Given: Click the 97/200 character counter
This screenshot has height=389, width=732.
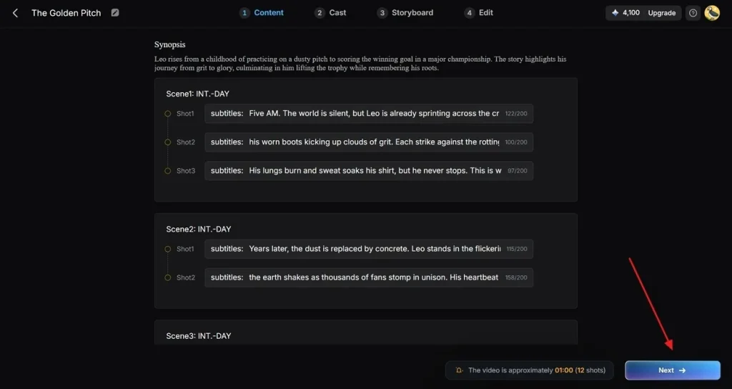Looking at the screenshot, I should point(518,170).
